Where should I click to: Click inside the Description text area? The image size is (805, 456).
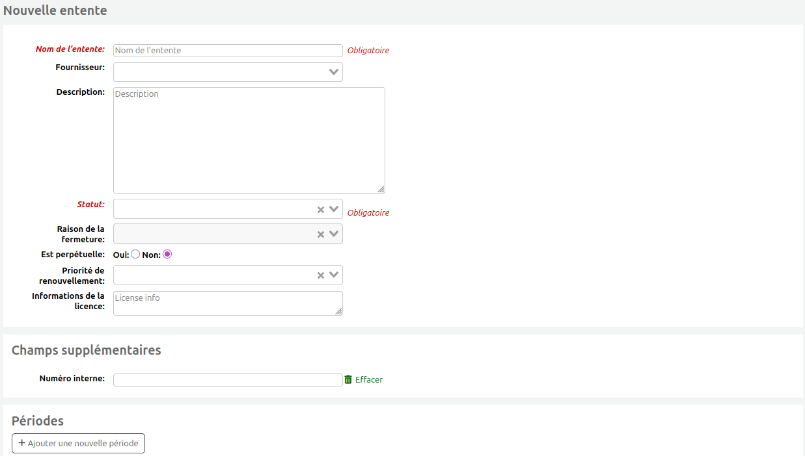tap(249, 140)
